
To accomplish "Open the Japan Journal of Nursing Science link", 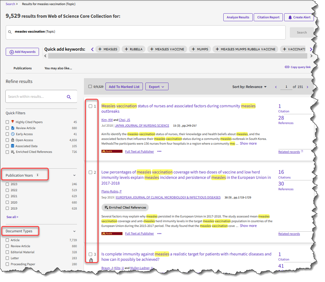I will coord(142,125).
